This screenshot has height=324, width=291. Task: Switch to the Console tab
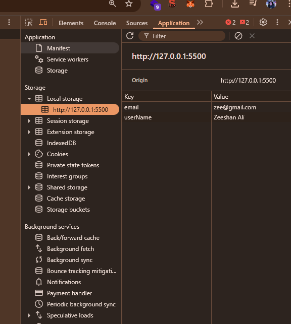tap(105, 23)
